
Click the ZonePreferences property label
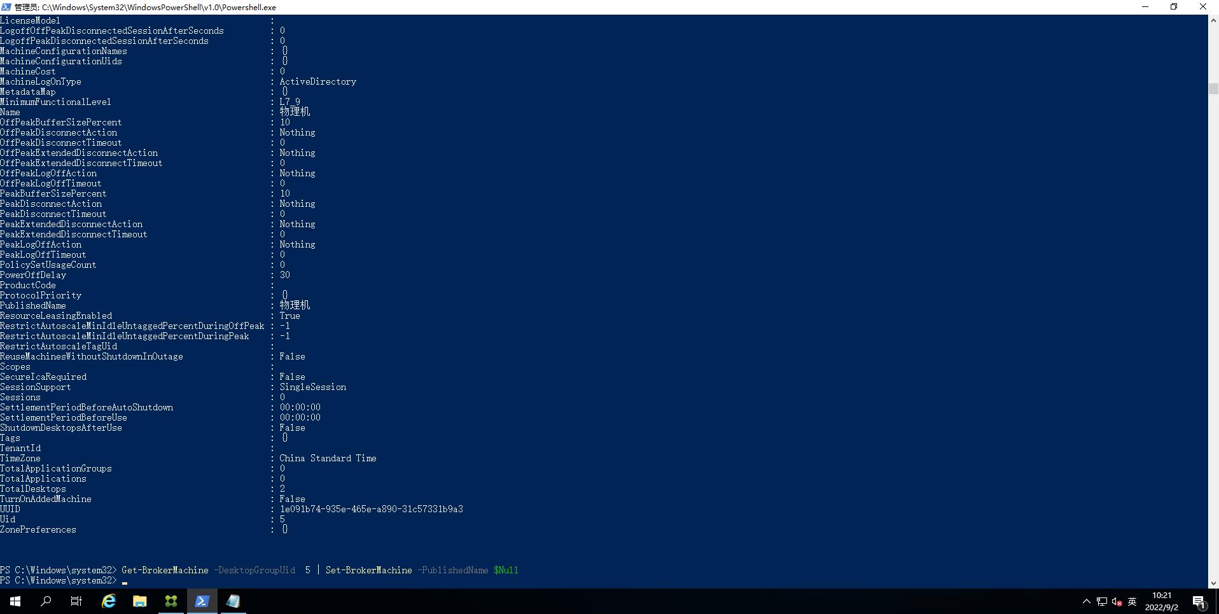(x=38, y=529)
